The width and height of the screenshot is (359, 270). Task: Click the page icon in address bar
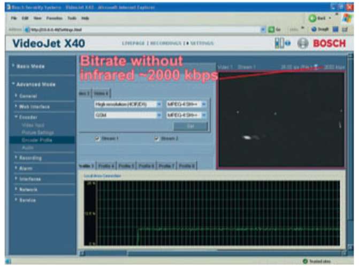click(27, 29)
